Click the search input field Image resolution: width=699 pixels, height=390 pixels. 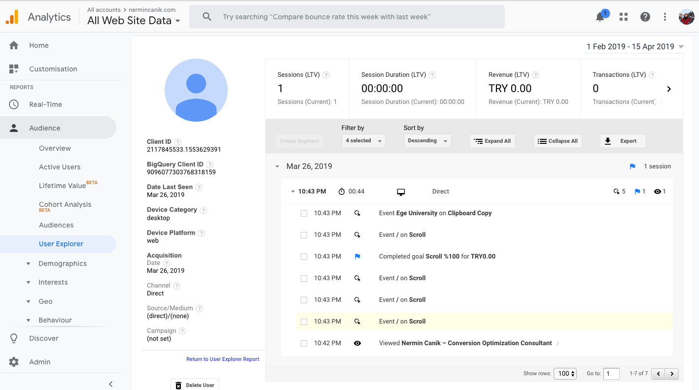tap(347, 17)
